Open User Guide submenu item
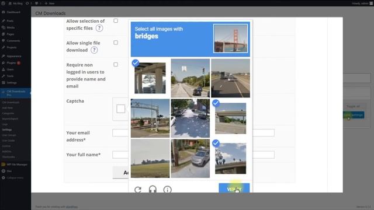 pyautogui.click(x=9, y=141)
